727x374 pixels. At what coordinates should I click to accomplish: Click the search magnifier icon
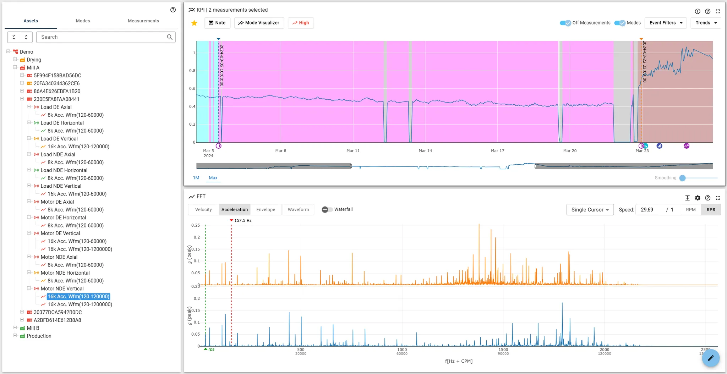(x=170, y=37)
